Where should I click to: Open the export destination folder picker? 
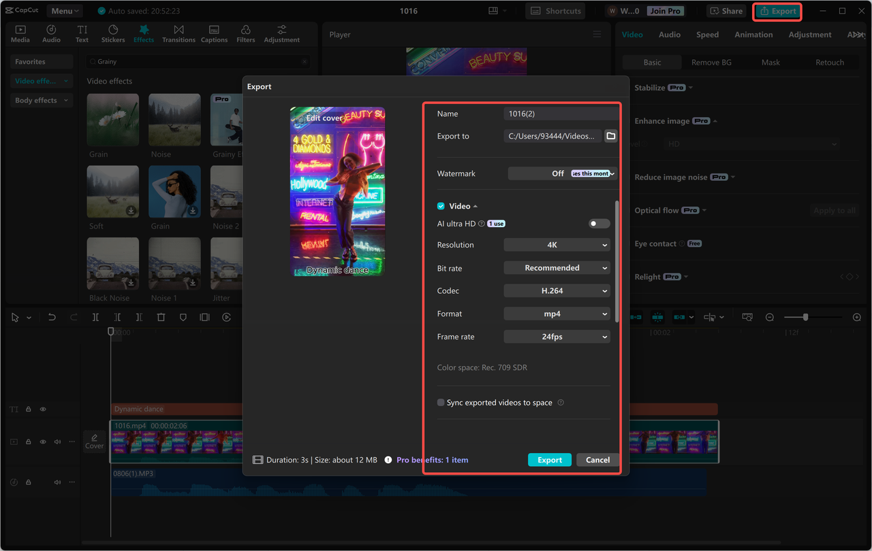tap(610, 135)
